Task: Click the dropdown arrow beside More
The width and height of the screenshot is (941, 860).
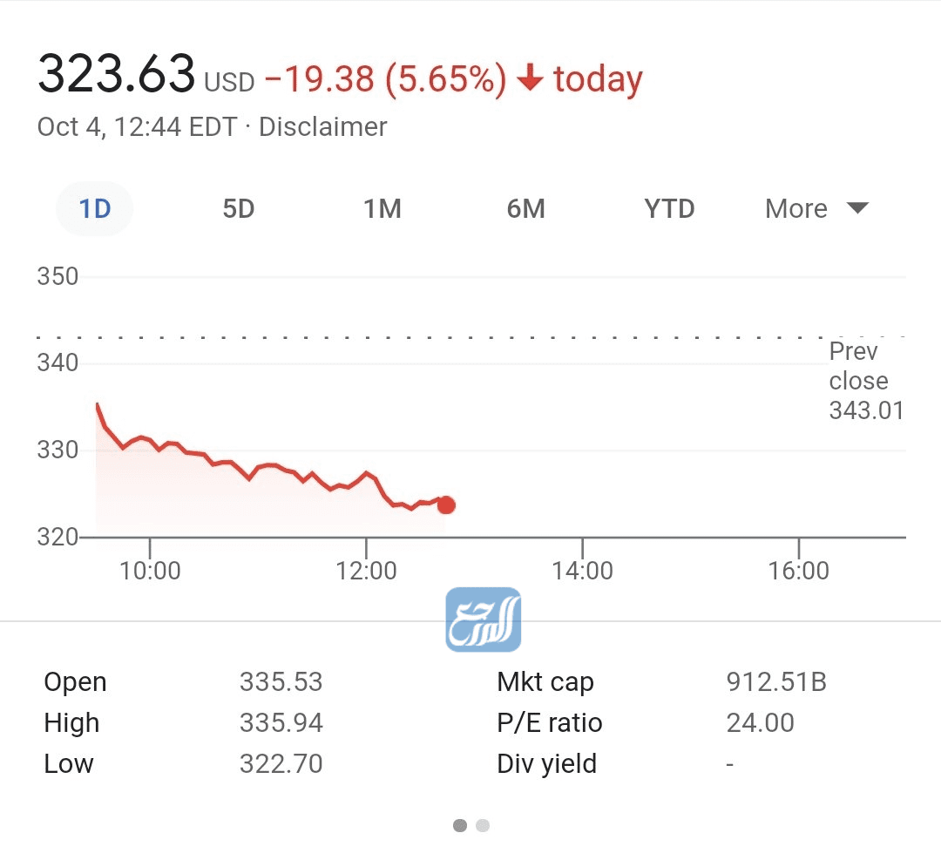Action: tap(858, 208)
